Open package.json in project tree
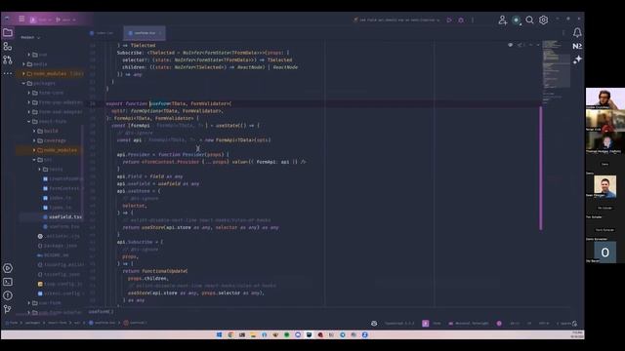Image resolution: width=625 pixels, height=351 pixels. [58, 246]
